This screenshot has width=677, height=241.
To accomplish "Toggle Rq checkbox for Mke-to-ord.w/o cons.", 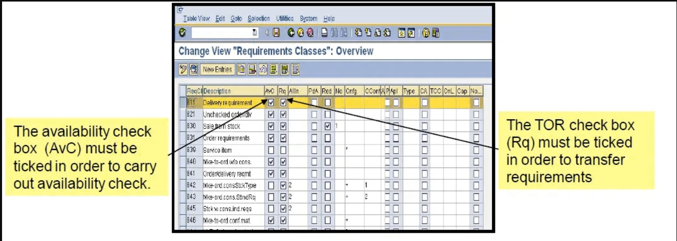I will tap(283, 162).
